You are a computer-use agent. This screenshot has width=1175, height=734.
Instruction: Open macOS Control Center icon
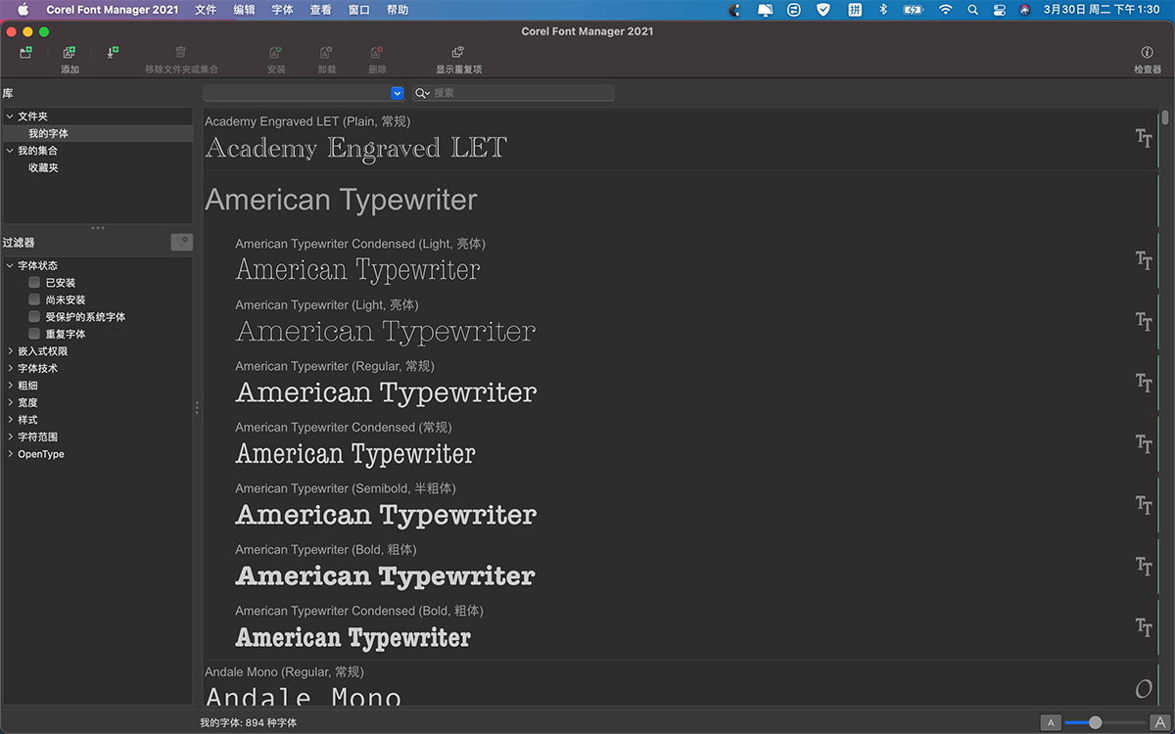[x=999, y=9]
